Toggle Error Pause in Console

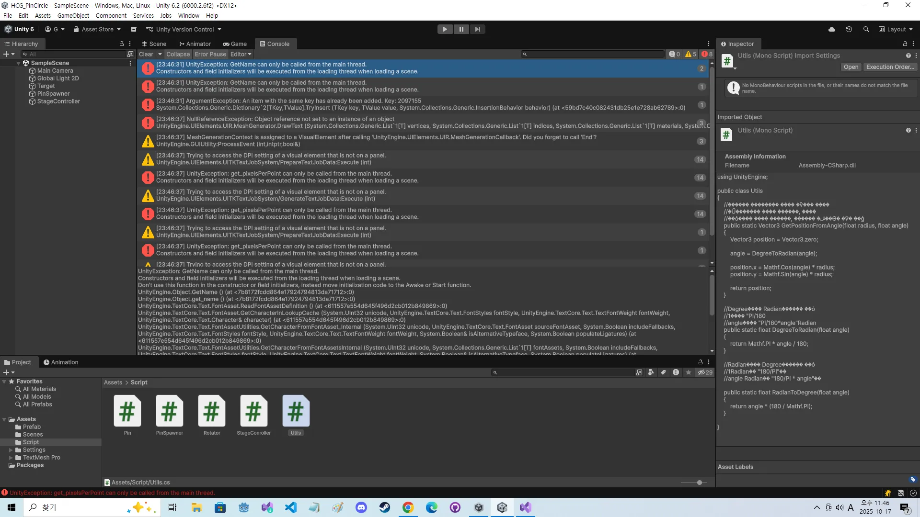(210, 54)
